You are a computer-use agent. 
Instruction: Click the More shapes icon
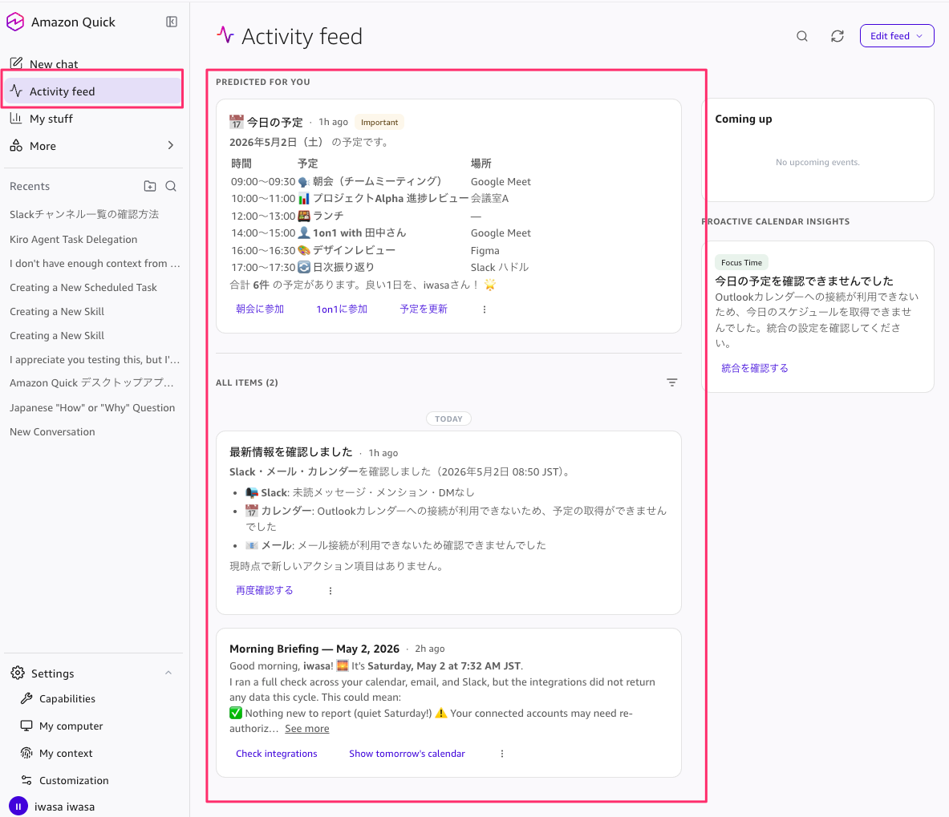(x=16, y=146)
